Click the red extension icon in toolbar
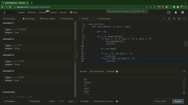Screen dimensions: 188x105 pos(163,7)
